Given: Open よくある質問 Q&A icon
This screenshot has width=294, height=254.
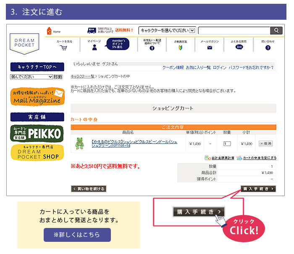Looking at the screenshot, I should point(239,47).
